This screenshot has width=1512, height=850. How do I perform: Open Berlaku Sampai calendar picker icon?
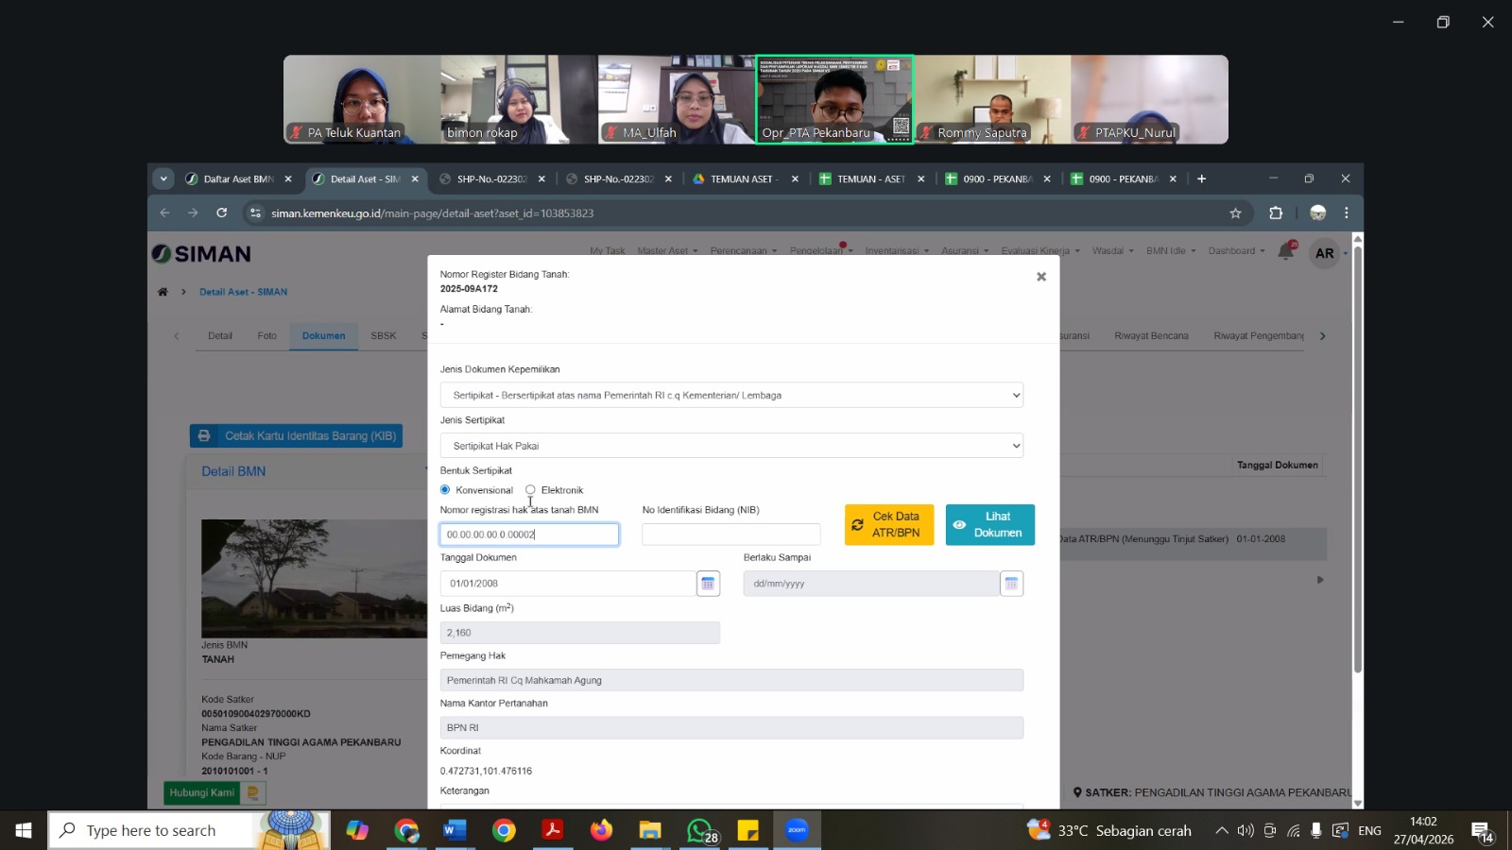pyautogui.click(x=1011, y=584)
